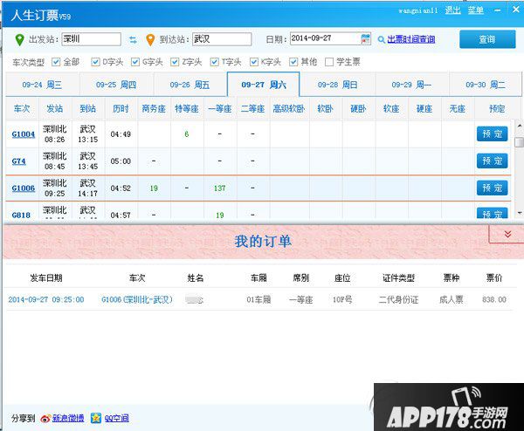The image size is (524, 431).
Task: Open train G1006 details link
Action: [23, 188]
